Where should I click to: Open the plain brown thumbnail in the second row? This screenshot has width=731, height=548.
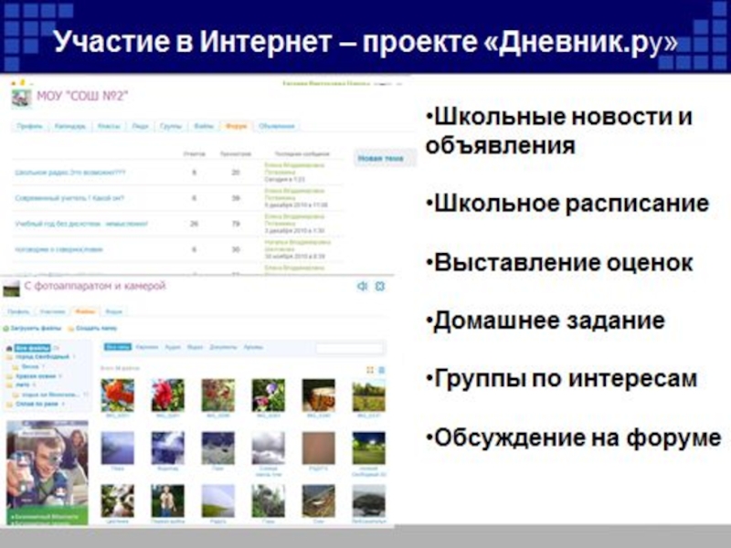click(x=318, y=448)
